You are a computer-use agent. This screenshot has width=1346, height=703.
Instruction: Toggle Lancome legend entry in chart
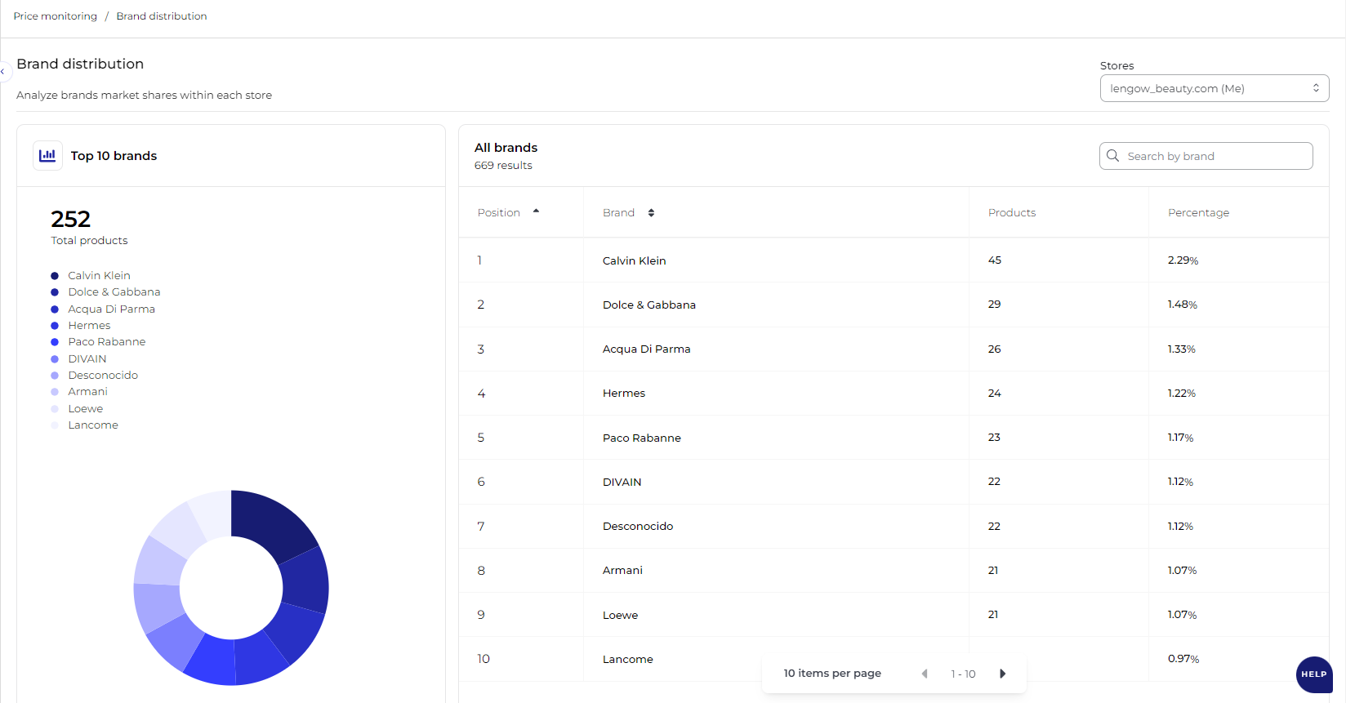tap(92, 425)
